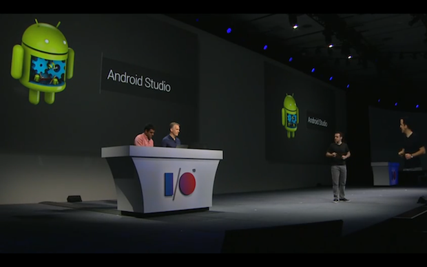Click the topmost blue ceiling light

[x=229, y=30]
